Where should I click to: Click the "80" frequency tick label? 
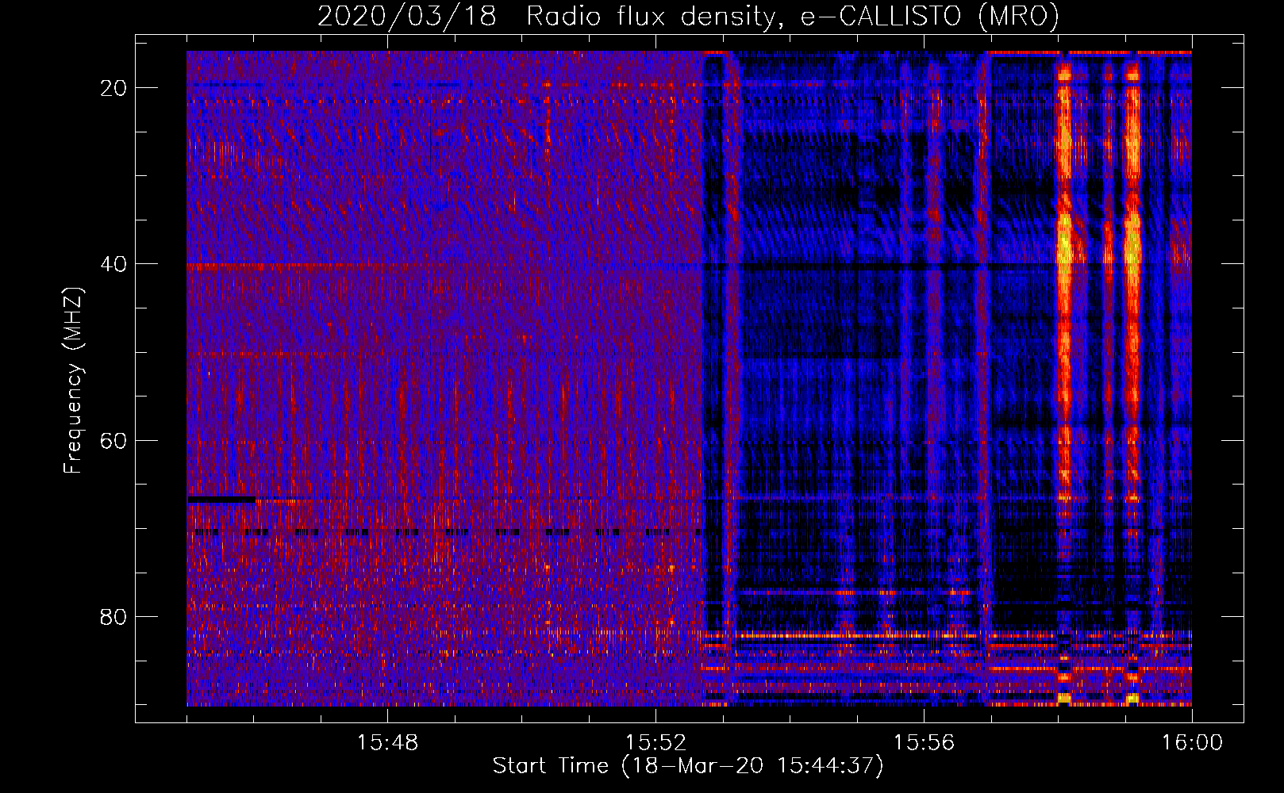(x=114, y=616)
